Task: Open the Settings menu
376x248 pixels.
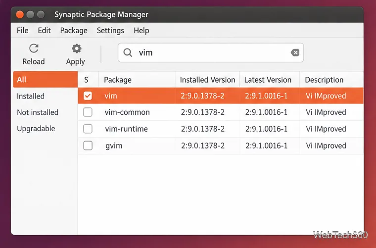Action: tap(110, 31)
